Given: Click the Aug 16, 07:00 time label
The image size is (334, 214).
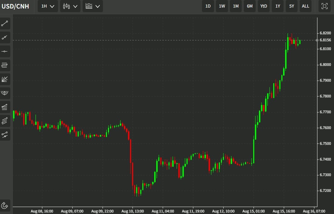Looking at the screenshot, I should (314, 211).
